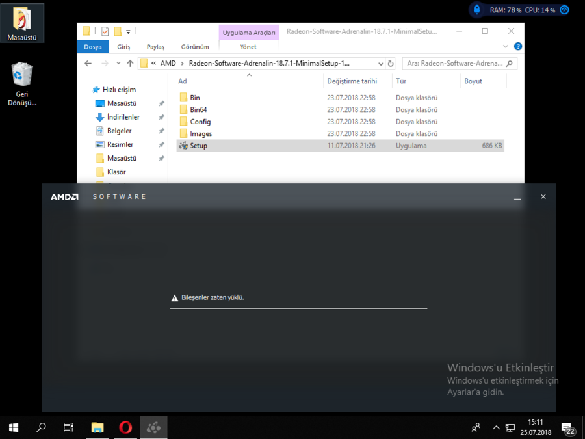The image size is (585, 439).
Task: Select the Setup application file
Action: (340, 146)
